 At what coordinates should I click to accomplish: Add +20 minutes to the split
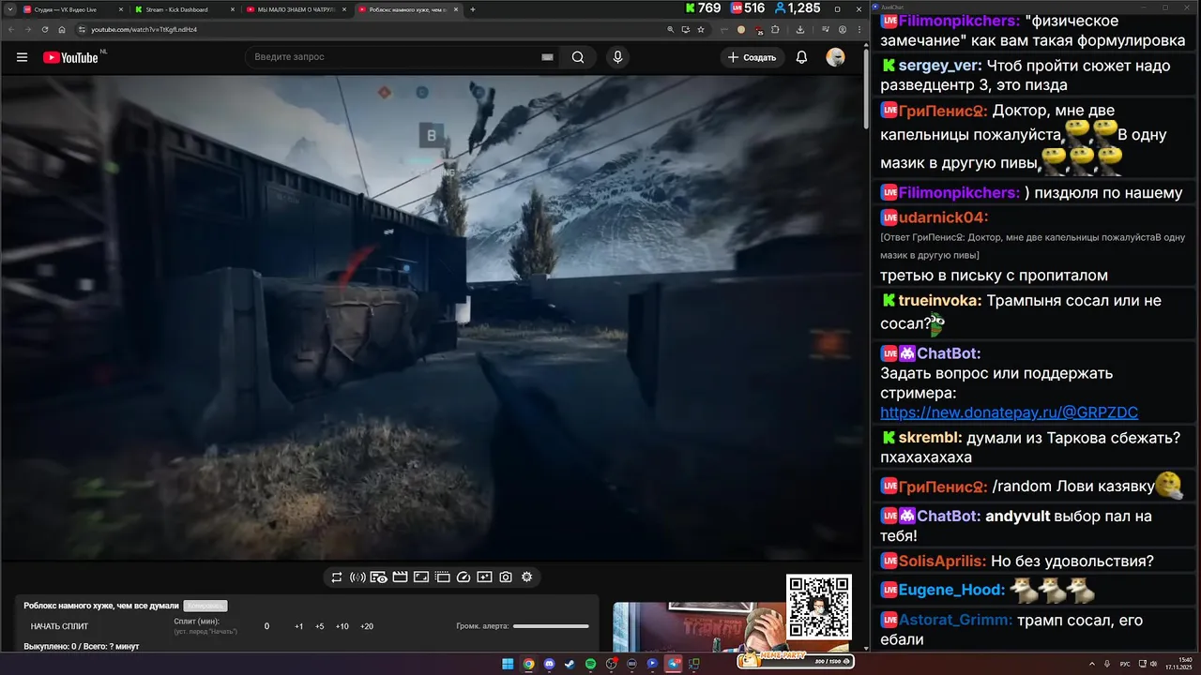[366, 626]
